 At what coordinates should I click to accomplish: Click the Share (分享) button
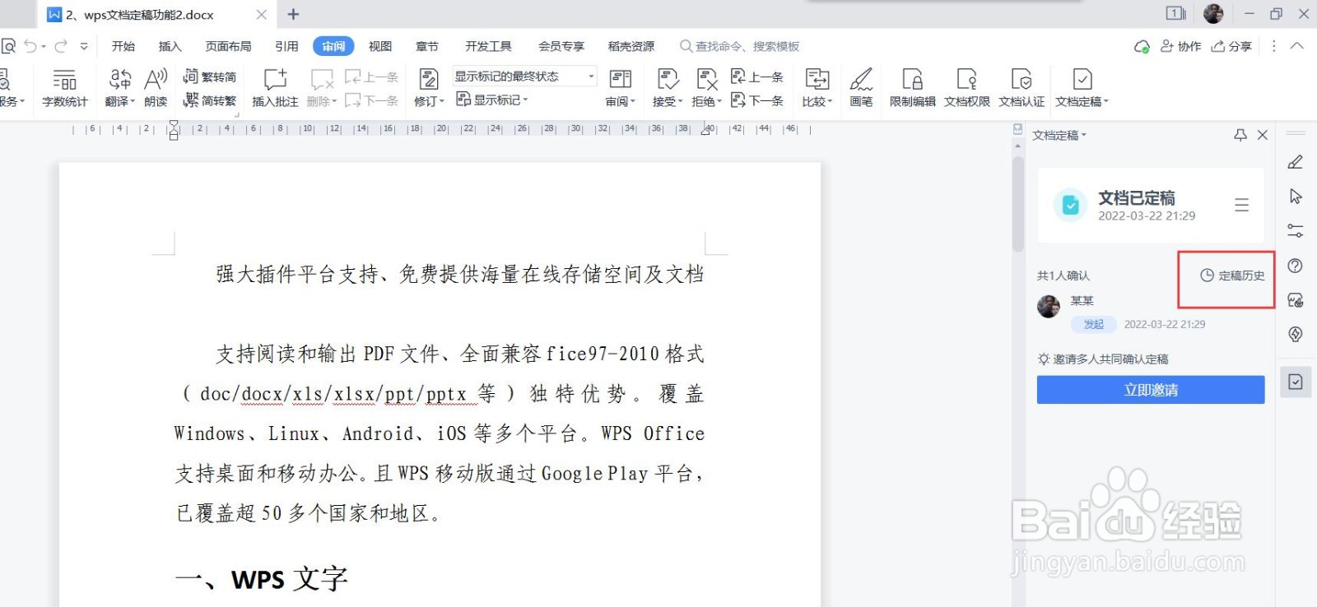[x=1231, y=46]
